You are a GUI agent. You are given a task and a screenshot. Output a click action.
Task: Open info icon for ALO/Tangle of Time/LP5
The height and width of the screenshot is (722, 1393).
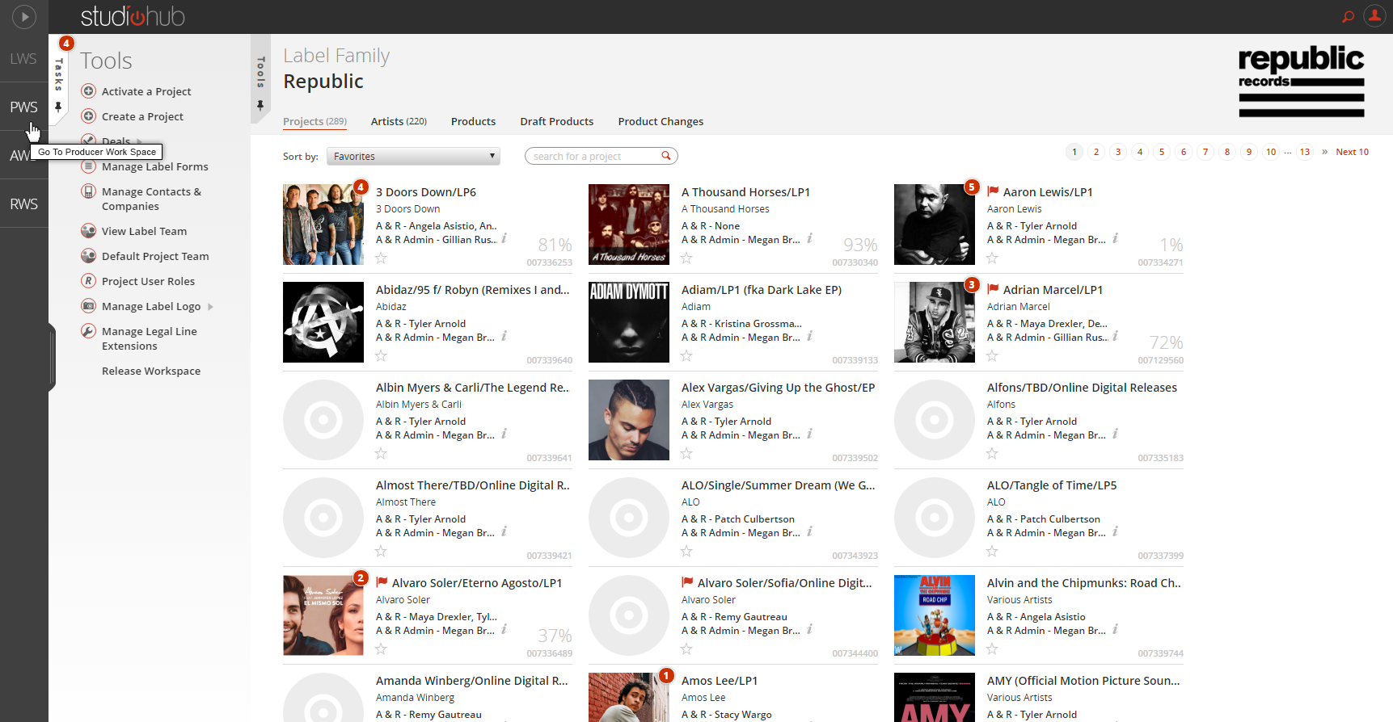coord(1116,531)
